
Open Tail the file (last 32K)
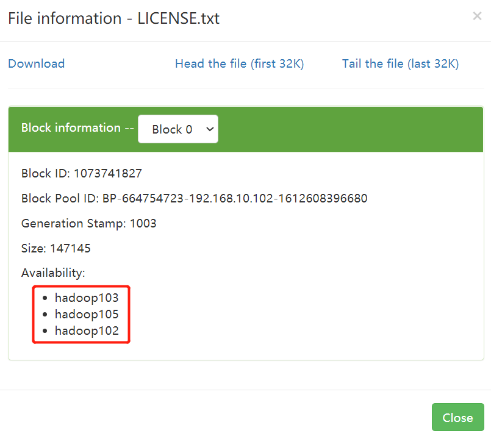tap(400, 63)
